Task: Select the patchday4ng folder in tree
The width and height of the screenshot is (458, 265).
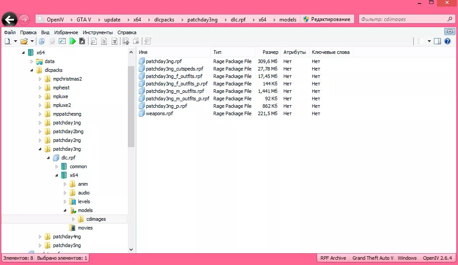Action: click(x=67, y=237)
